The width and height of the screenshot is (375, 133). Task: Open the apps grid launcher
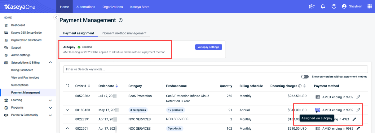(x=369, y=6)
